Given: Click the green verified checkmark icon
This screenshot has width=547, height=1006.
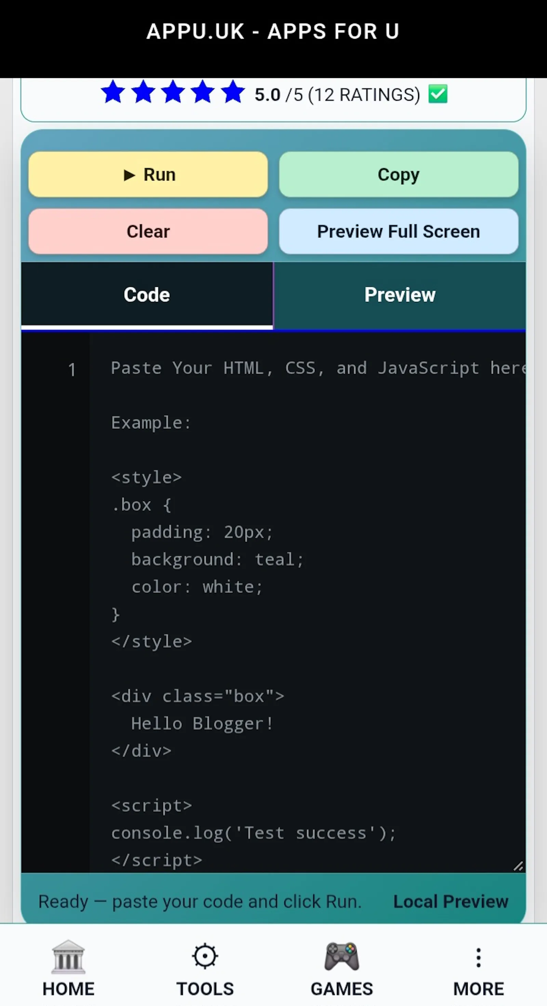Looking at the screenshot, I should point(438,94).
